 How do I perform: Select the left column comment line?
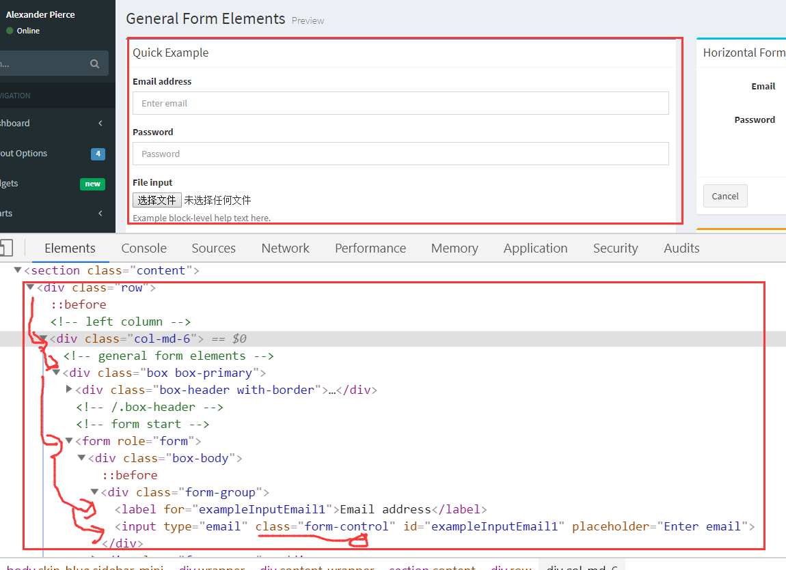coord(121,322)
